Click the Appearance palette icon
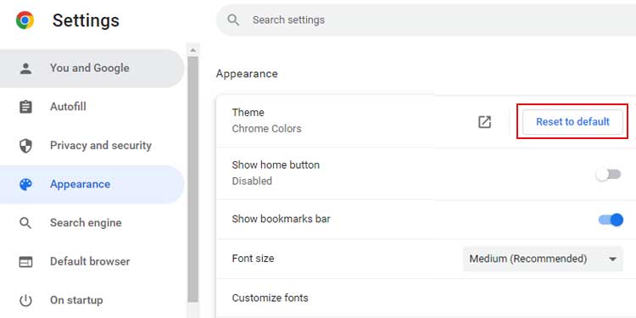This screenshot has width=636, height=318. (x=25, y=185)
